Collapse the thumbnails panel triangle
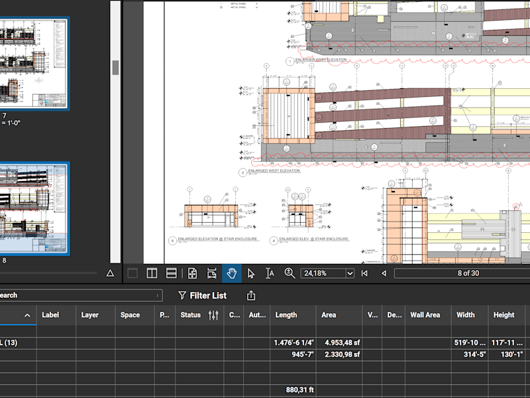Viewport: 530px width, 398px height. point(110,273)
